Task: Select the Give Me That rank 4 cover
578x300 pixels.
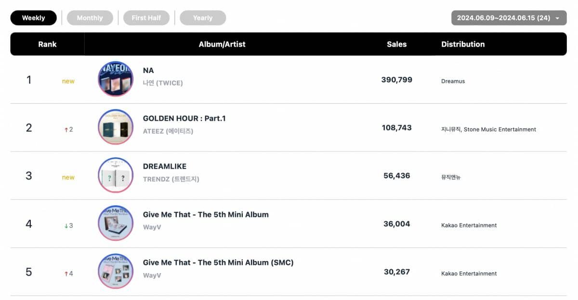Action: [116, 224]
